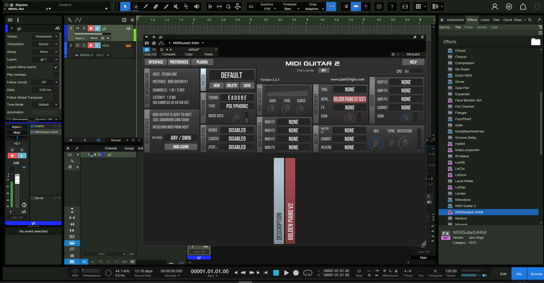This screenshot has width=544, height=283.
Task: Uncheck Layers follow events checkbox
Action: 56,67
